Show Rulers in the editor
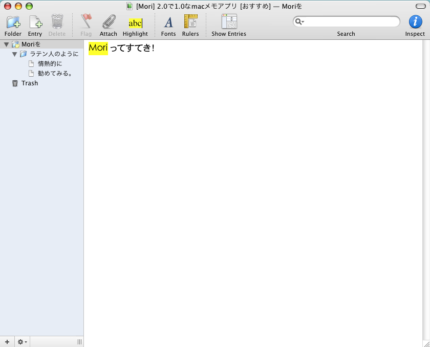 click(x=190, y=22)
